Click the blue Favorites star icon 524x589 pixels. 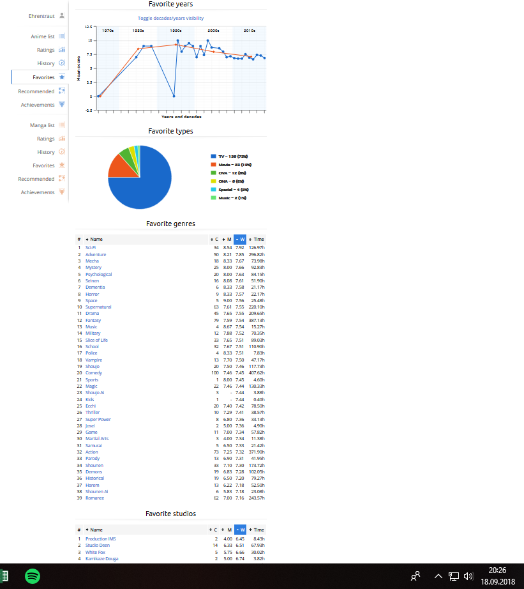click(62, 77)
